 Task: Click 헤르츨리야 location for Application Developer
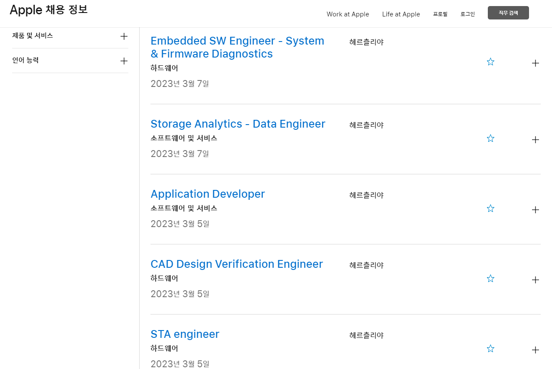click(367, 195)
